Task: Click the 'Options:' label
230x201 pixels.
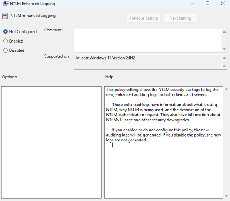Action: (10, 77)
